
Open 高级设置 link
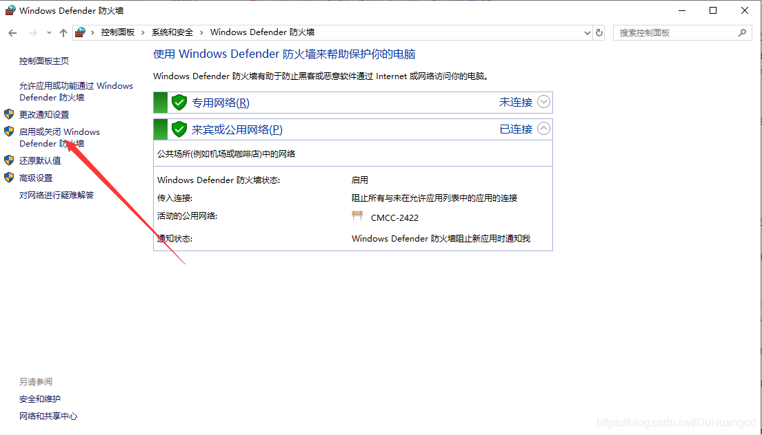[x=35, y=178]
